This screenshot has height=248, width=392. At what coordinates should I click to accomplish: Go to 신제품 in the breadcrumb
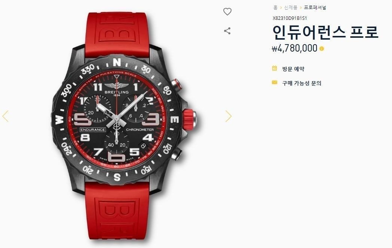[x=291, y=7]
